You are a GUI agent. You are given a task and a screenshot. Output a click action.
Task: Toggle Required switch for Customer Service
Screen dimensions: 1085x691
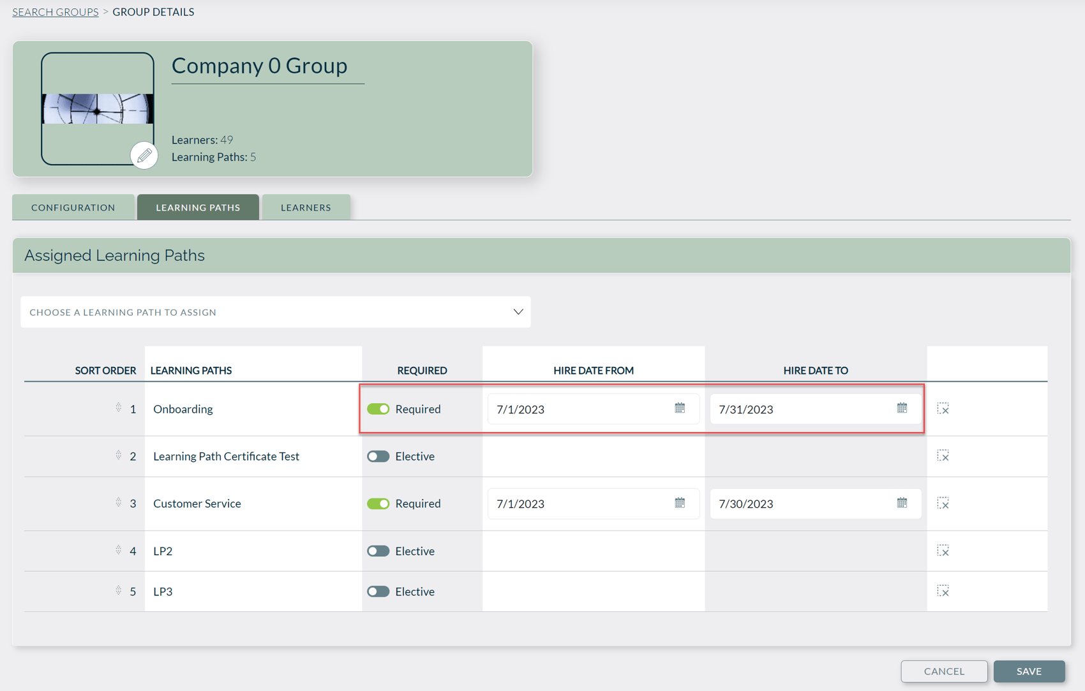378,503
